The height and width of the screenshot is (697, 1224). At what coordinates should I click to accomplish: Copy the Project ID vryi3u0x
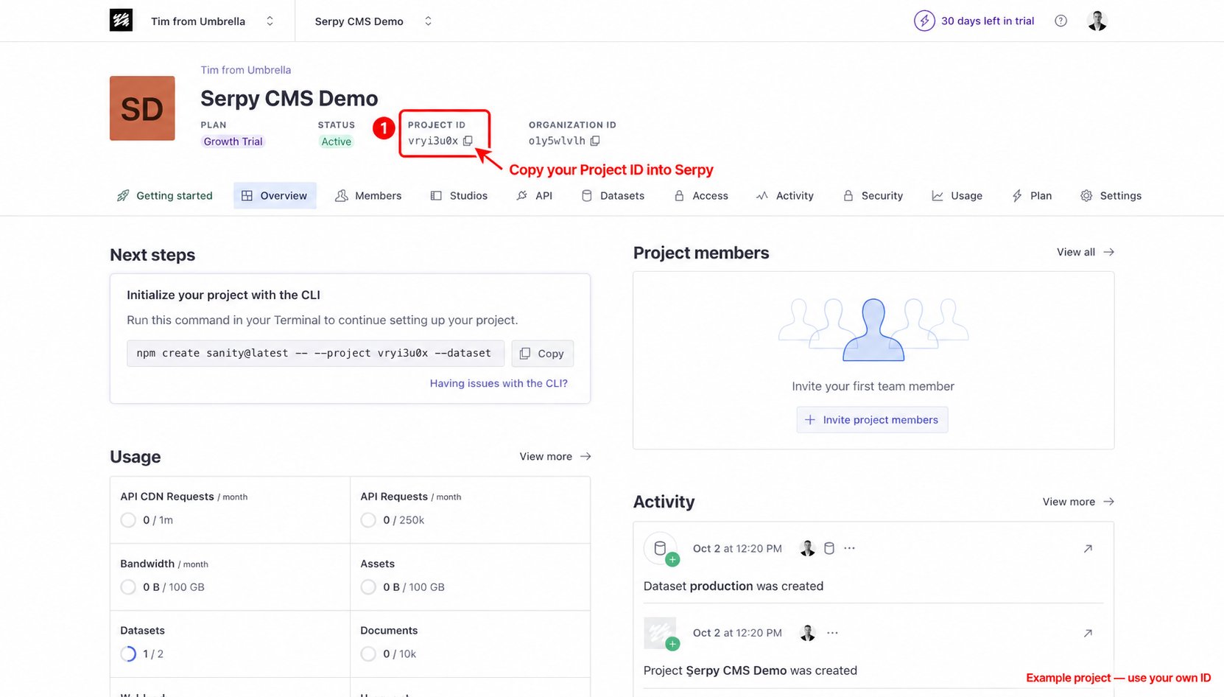(x=468, y=141)
